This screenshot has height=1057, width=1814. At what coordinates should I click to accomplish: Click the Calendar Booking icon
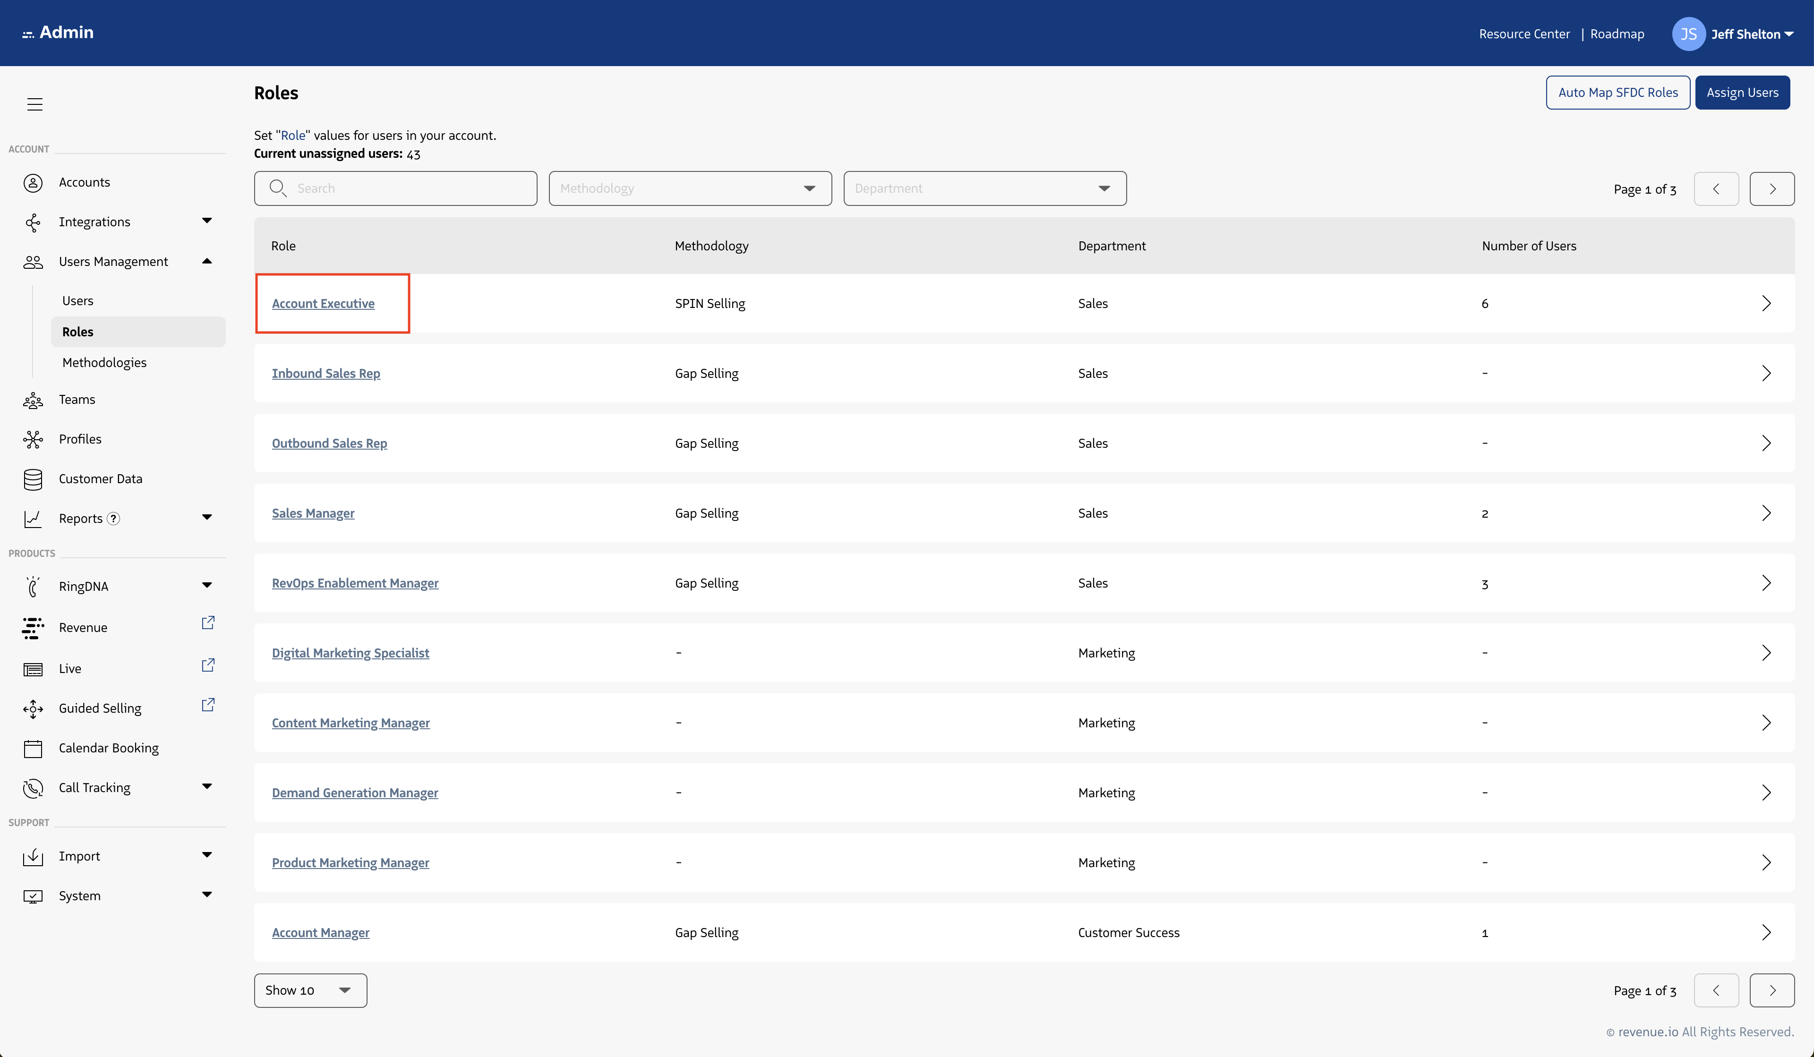click(x=33, y=748)
